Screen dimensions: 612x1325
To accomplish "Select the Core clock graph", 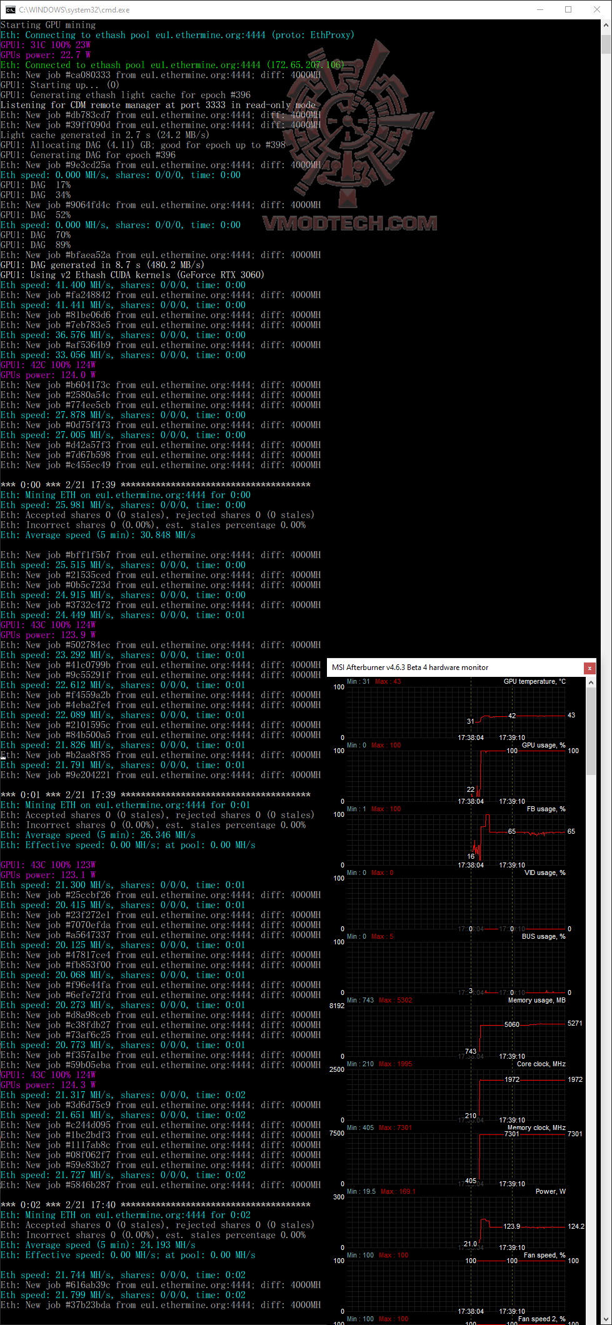I will (x=456, y=1094).
